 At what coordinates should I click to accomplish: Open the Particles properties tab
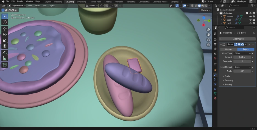(215, 79)
